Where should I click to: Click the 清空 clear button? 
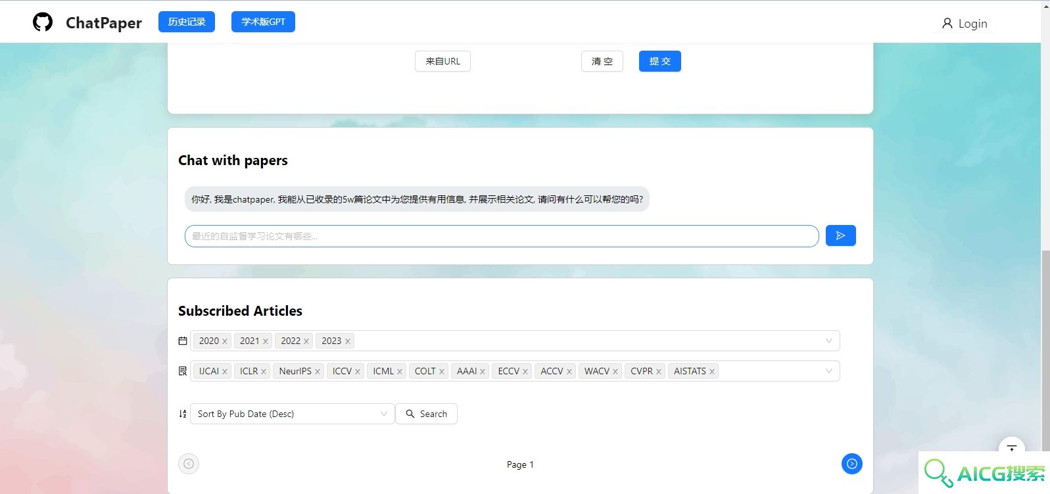(602, 61)
